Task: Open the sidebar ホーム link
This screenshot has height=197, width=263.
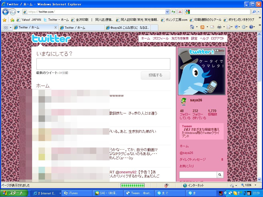Action: pyautogui.click(x=184, y=146)
